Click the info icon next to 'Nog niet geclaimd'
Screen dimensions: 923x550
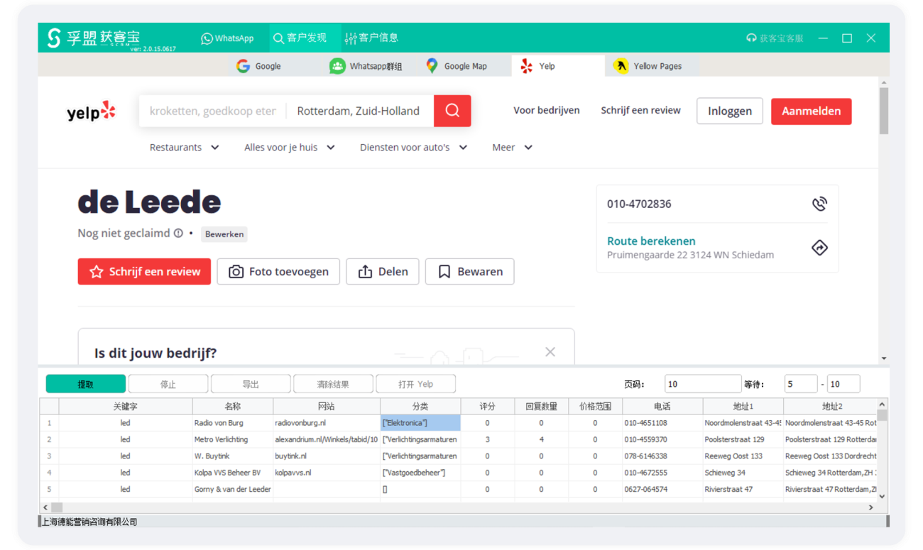pos(178,233)
